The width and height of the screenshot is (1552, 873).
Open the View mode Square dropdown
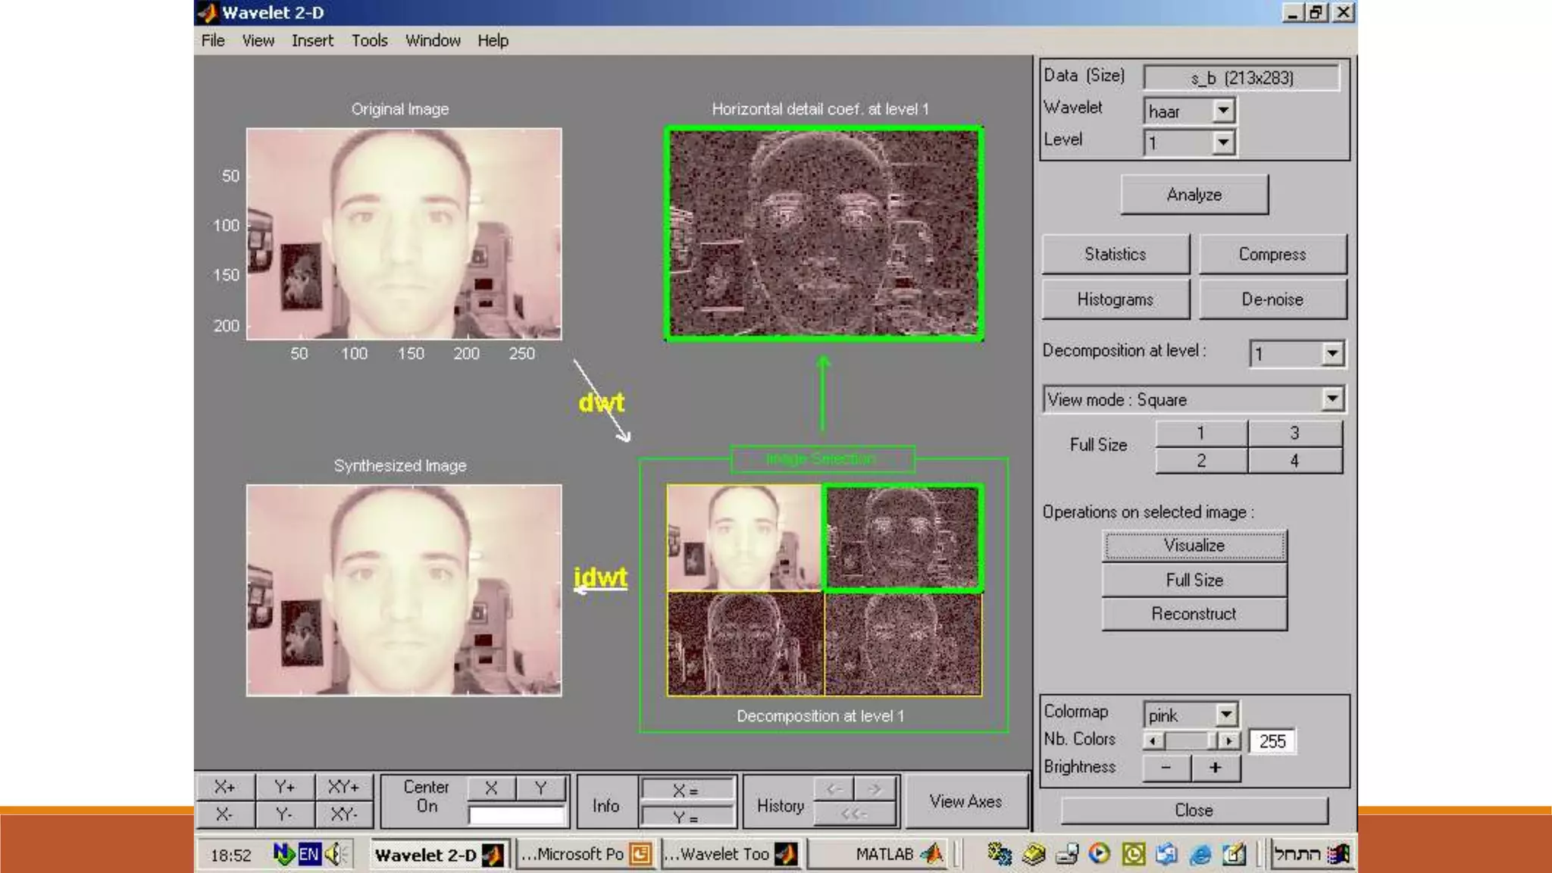click(x=1331, y=399)
